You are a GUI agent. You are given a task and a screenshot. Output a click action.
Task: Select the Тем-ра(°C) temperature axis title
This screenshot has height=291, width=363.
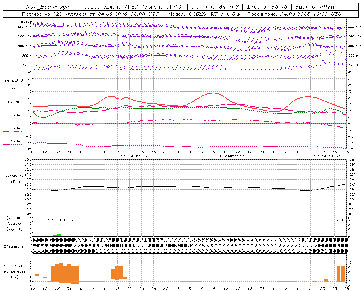13,80
